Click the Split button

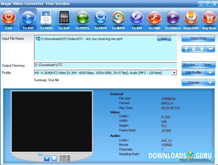click(164, 39)
